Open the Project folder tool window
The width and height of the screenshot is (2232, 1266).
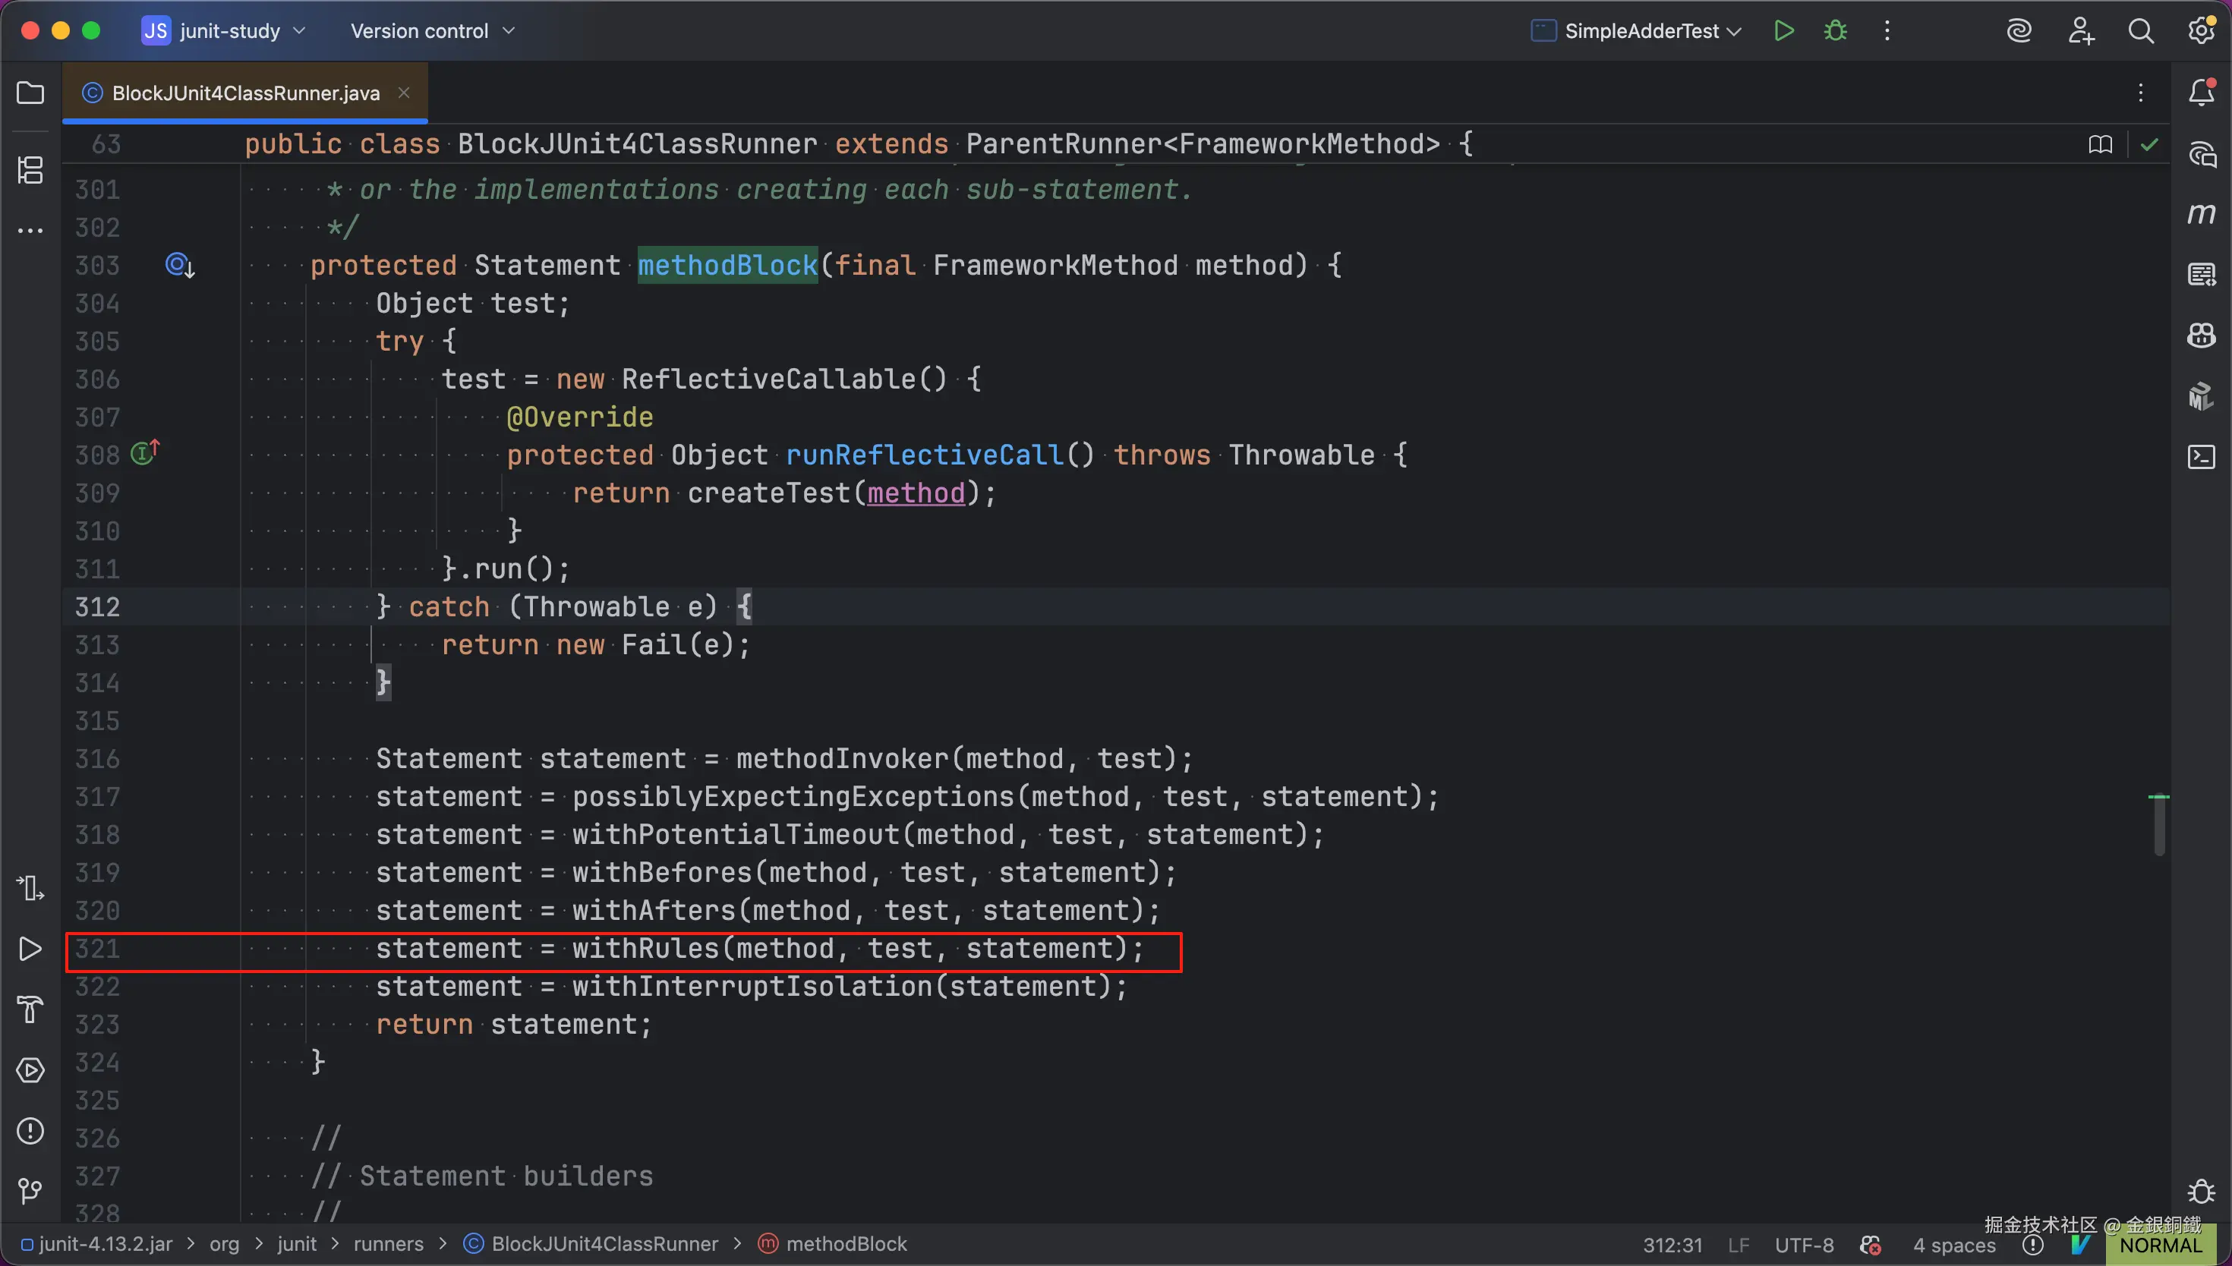(x=30, y=93)
